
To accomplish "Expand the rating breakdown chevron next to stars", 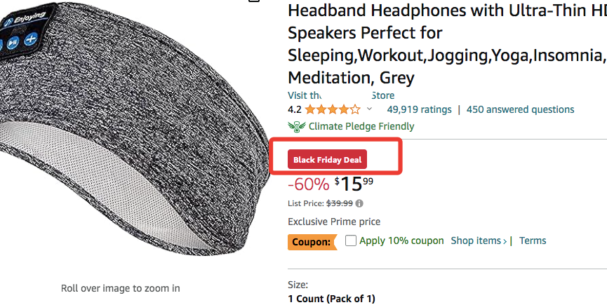I will (x=370, y=109).
